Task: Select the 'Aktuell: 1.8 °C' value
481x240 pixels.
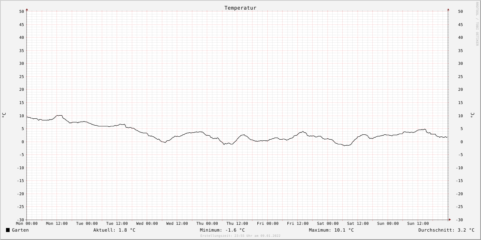Action: 114,230
